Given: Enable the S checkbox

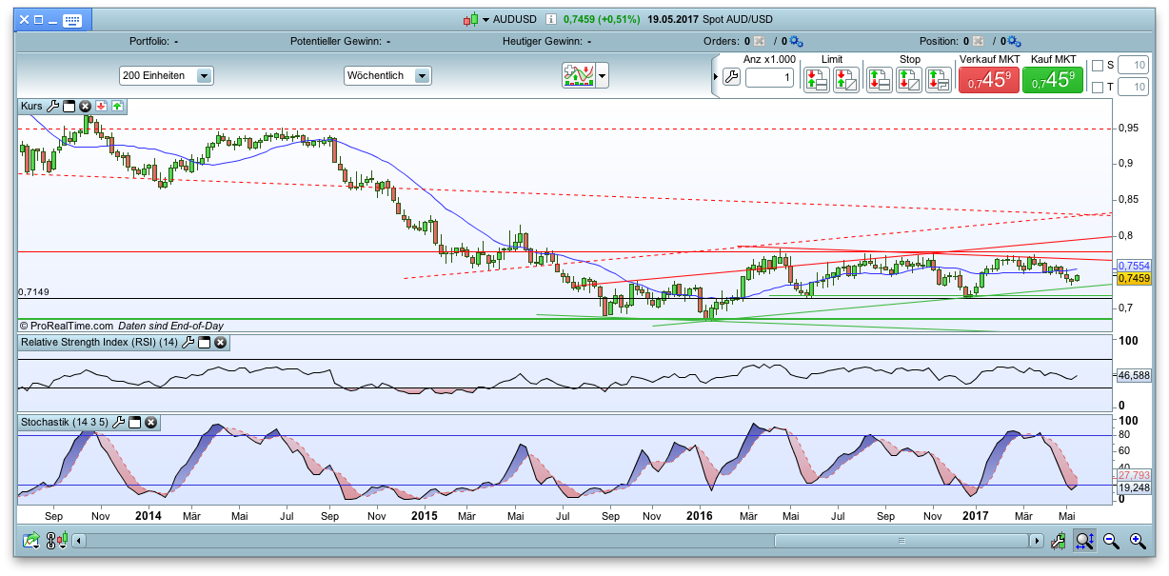Looking at the screenshot, I should click(x=1098, y=66).
